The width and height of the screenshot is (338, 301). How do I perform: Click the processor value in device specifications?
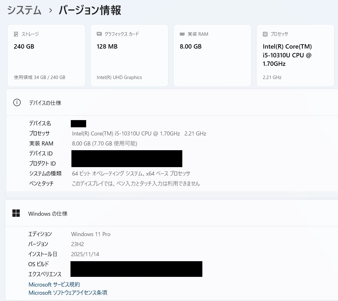[x=139, y=134]
